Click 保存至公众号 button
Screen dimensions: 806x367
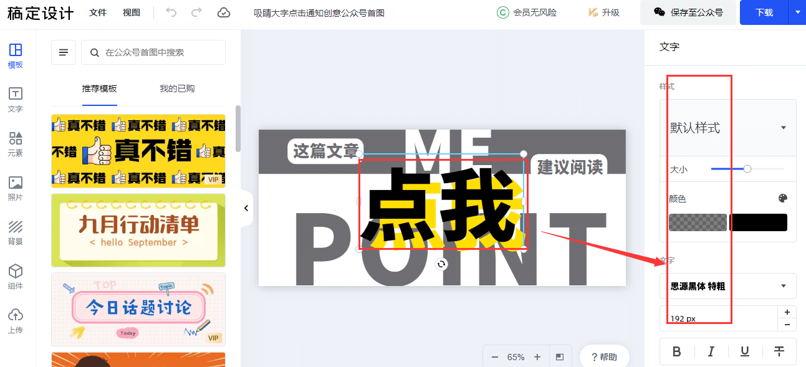pyautogui.click(x=688, y=12)
